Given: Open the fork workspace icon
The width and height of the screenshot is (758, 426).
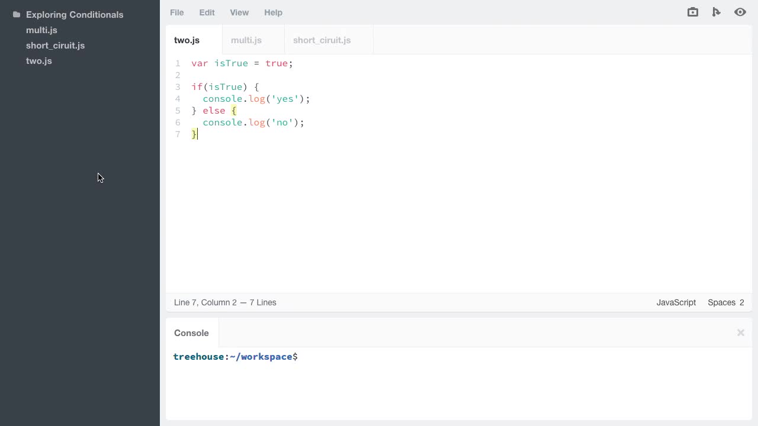Looking at the screenshot, I should click(x=717, y=12).
